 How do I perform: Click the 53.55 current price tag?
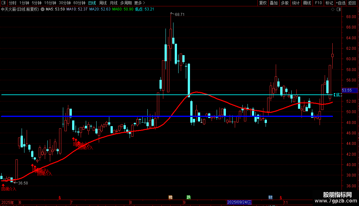tap(349, 90)
